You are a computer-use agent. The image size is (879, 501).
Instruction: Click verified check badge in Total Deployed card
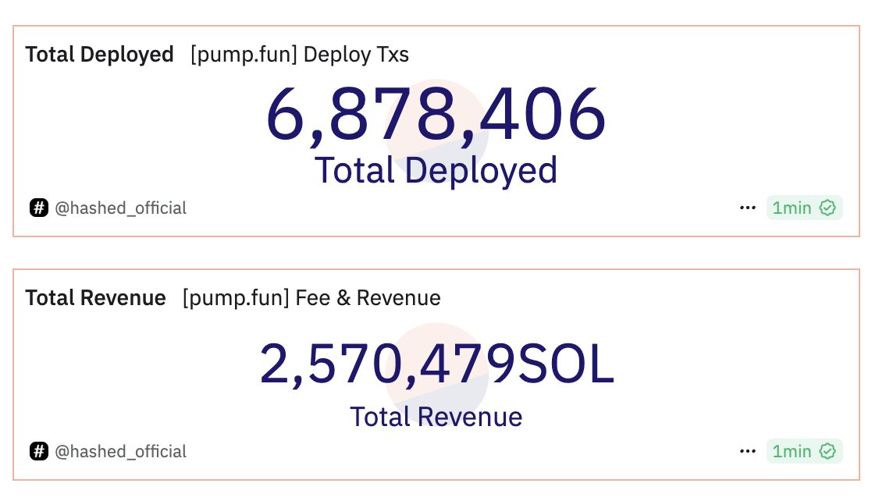(x=827, y=208)
